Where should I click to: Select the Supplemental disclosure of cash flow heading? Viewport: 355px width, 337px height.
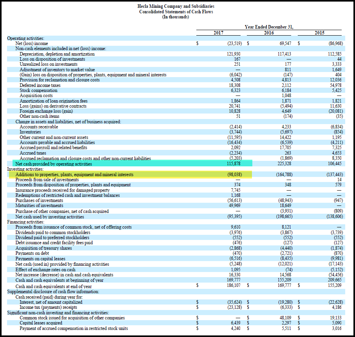[53, 292]
